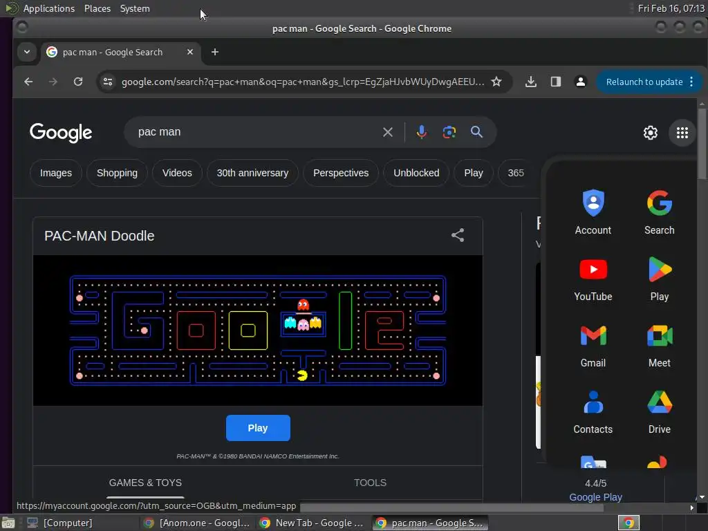Viewport: 708px width, 531px height.
Task: Click the address bar URL
Action: coord(303,82)
